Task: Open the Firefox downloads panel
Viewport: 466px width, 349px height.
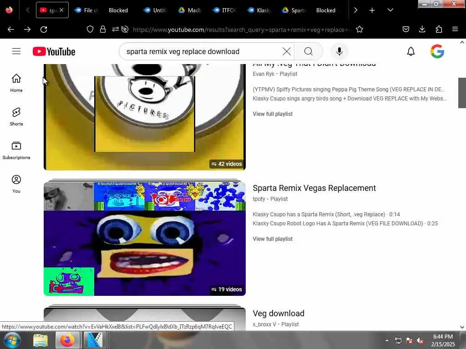Action: [422, 29]
